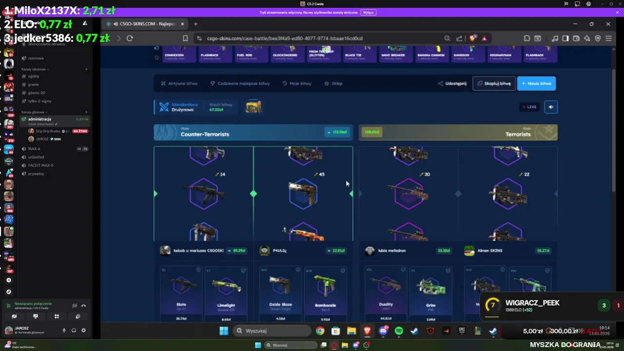Share the battle via Udostępnij
The width and height of the screenshot is (624, 351).
(452, 83)
